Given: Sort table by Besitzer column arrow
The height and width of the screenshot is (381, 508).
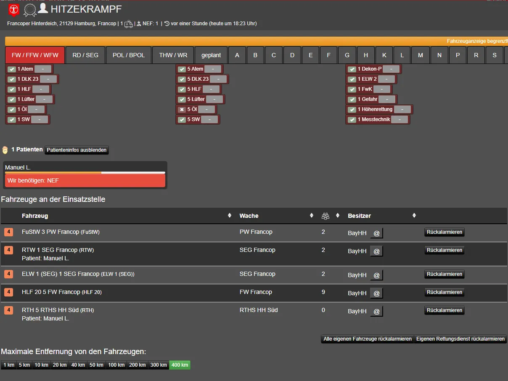Looking at the screenshot, I should pyautogui.click(x=414, y=215).
